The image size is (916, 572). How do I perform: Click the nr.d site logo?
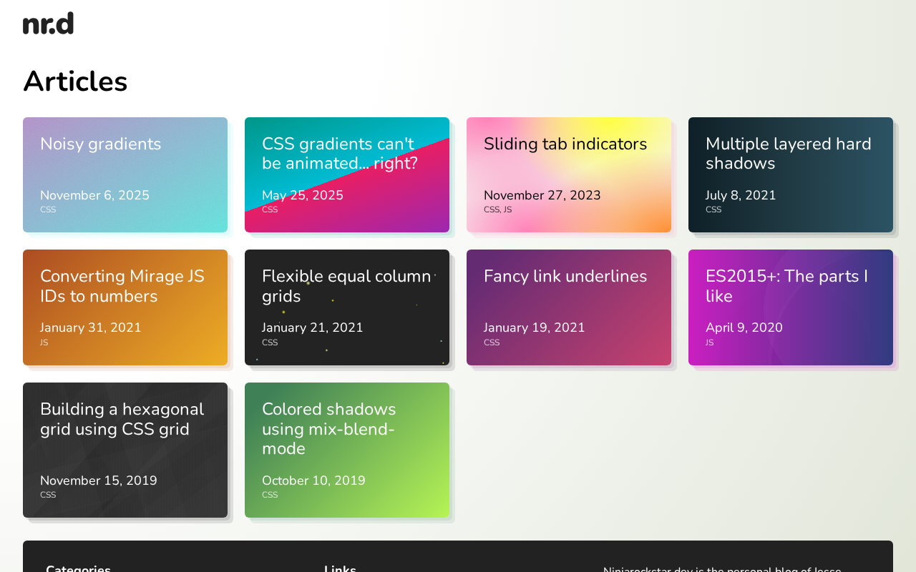coord(48,24)
